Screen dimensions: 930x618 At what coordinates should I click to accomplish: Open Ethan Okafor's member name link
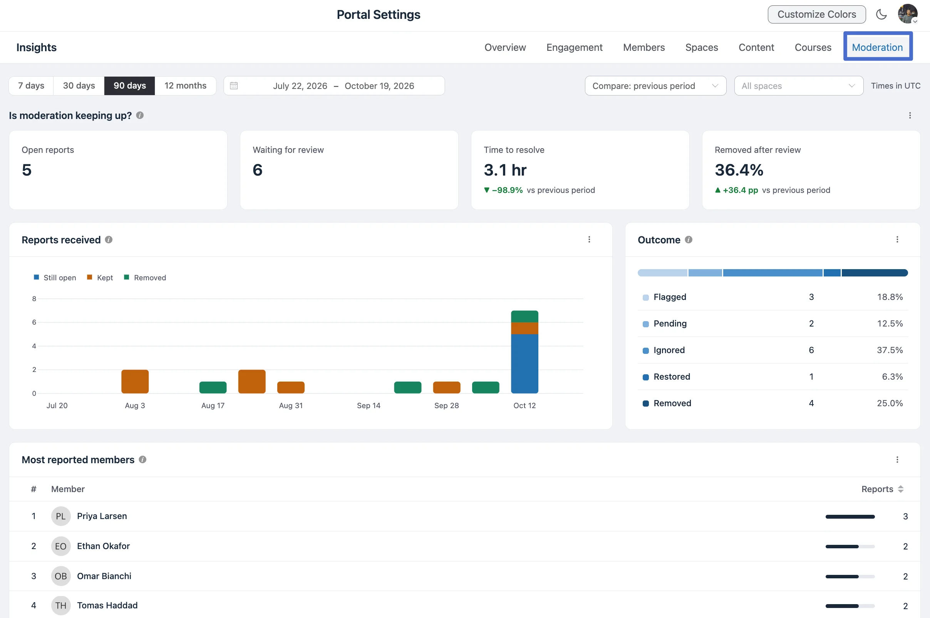point(103,546)
